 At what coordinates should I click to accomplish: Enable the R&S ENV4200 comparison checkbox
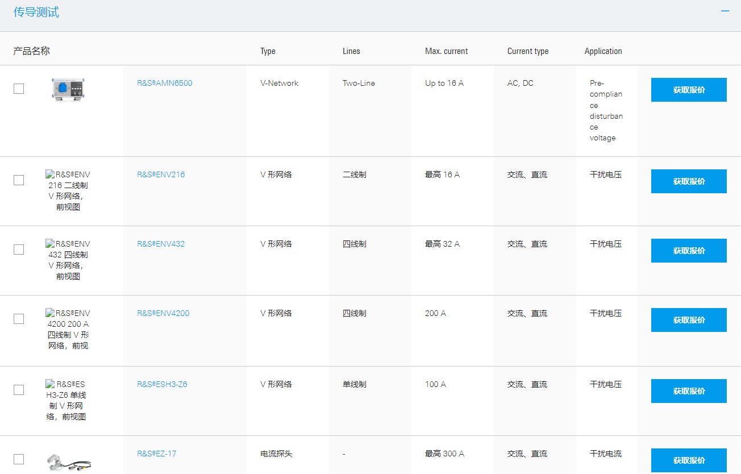point(19,319)
